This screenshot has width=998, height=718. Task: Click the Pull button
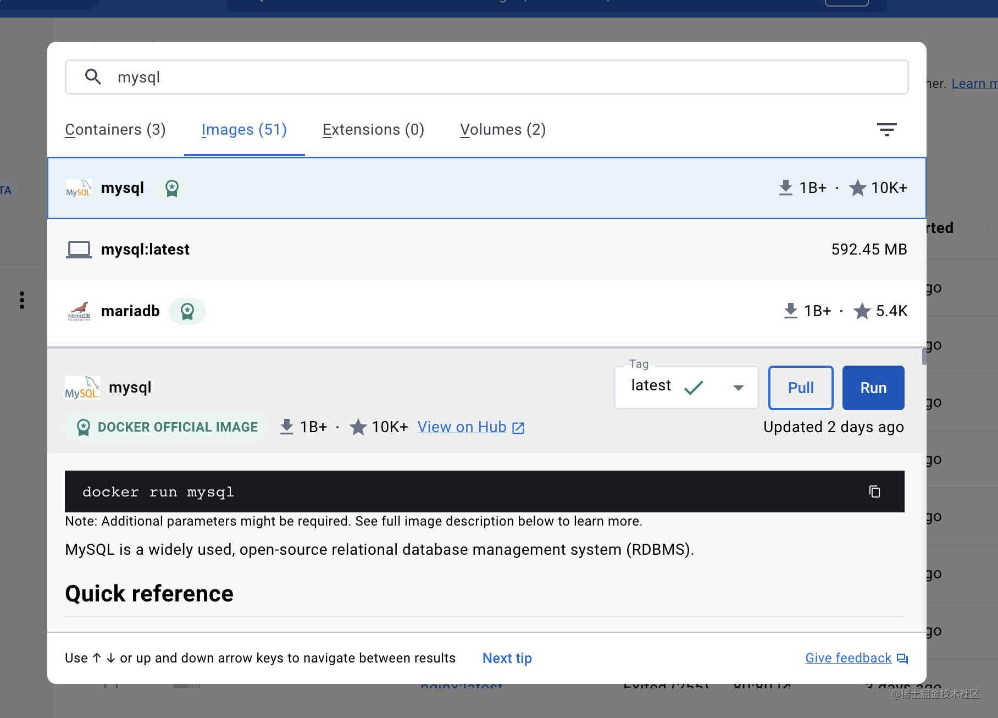pyautogui.click(x=801, y=388)
